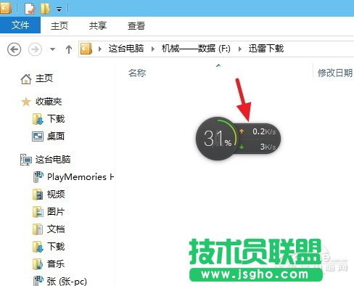Click the 3K/s download speed readout
The height and width of the screenshot is (286, 354).
click(x=268, y=147)
